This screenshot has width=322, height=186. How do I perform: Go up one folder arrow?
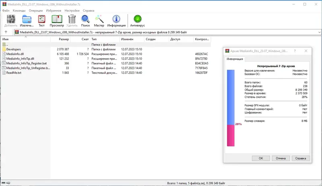click(x=6, y=32)
